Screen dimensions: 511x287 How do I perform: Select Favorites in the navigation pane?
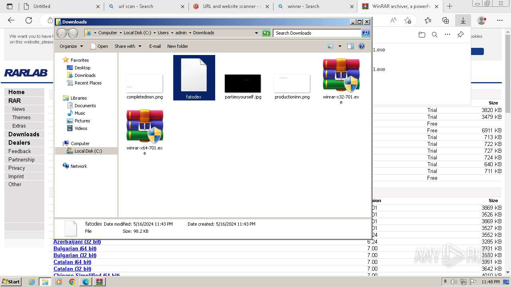coord(79,60)
